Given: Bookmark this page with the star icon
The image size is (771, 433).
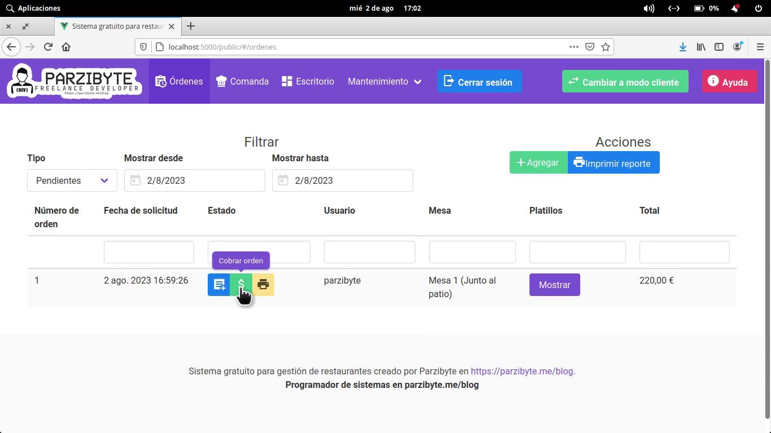Looking at the screenshot, I should pos(606,47).
